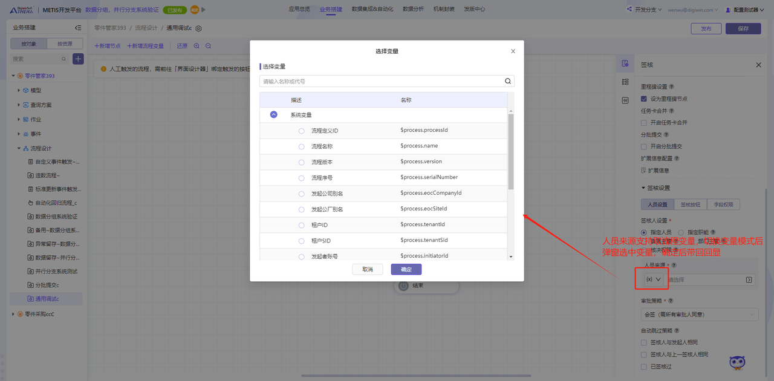Expand the 作业 tree node
The height and width of the screenshot is (381, 774).
[x=19, y=119]
